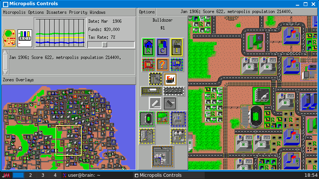Click the RCI demand gauge

[x=25, y=38]
